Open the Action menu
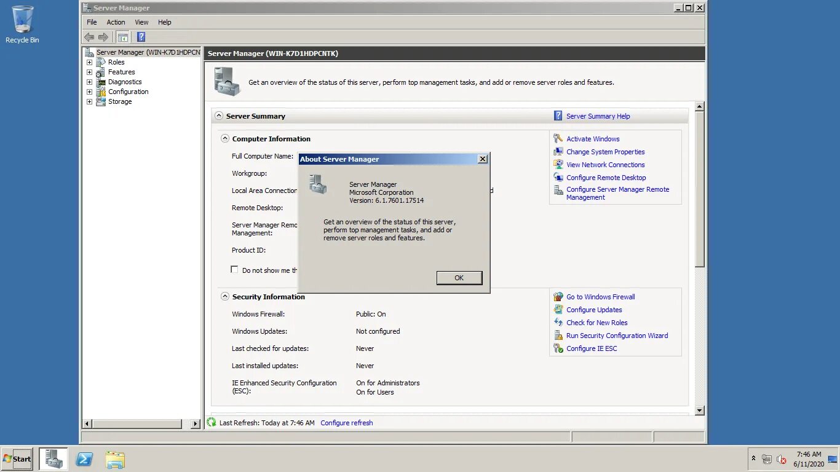The height and width of the screenshot is (472, 840). click(x=116, y=22)
